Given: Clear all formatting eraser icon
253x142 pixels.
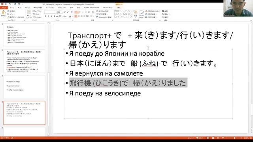Looking at the screenshot, I should coord(72,12).
